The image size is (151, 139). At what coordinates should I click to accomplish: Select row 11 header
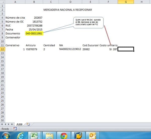click(3, 45)
